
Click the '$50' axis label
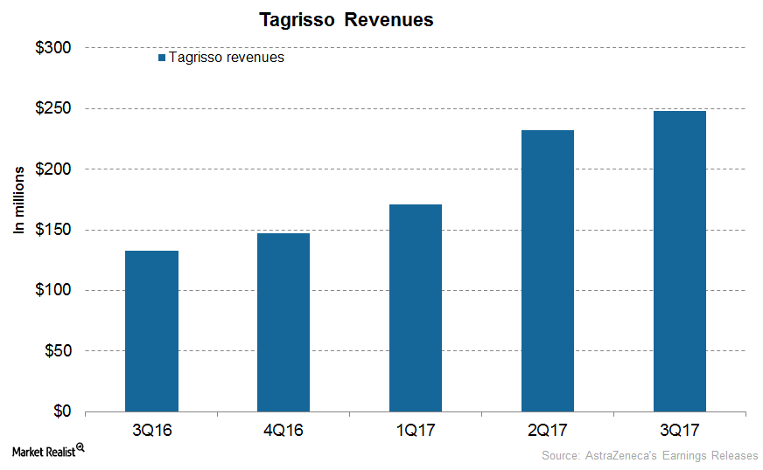point(58,350)
